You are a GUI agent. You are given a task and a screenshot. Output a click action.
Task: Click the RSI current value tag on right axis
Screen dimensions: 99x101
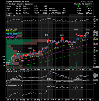point(95,20)
